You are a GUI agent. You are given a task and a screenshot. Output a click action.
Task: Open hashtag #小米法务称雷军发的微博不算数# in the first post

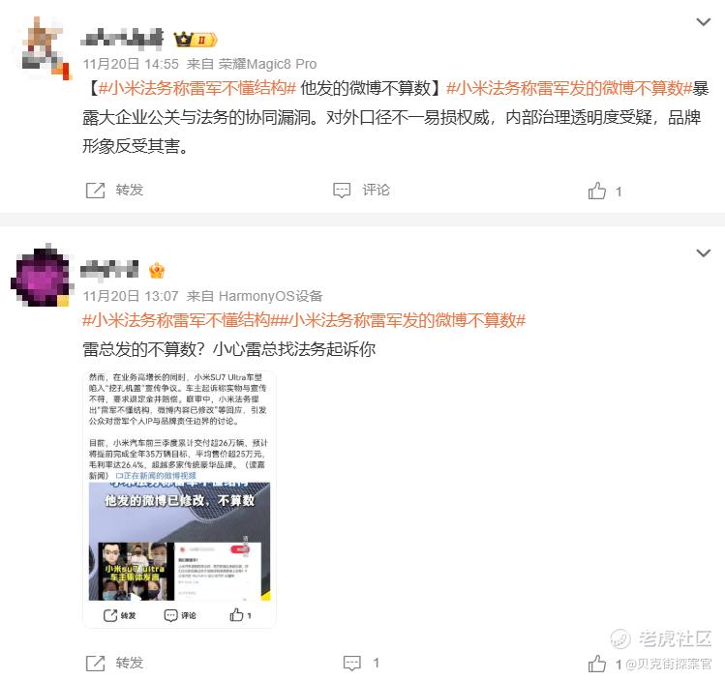(569, 88)
